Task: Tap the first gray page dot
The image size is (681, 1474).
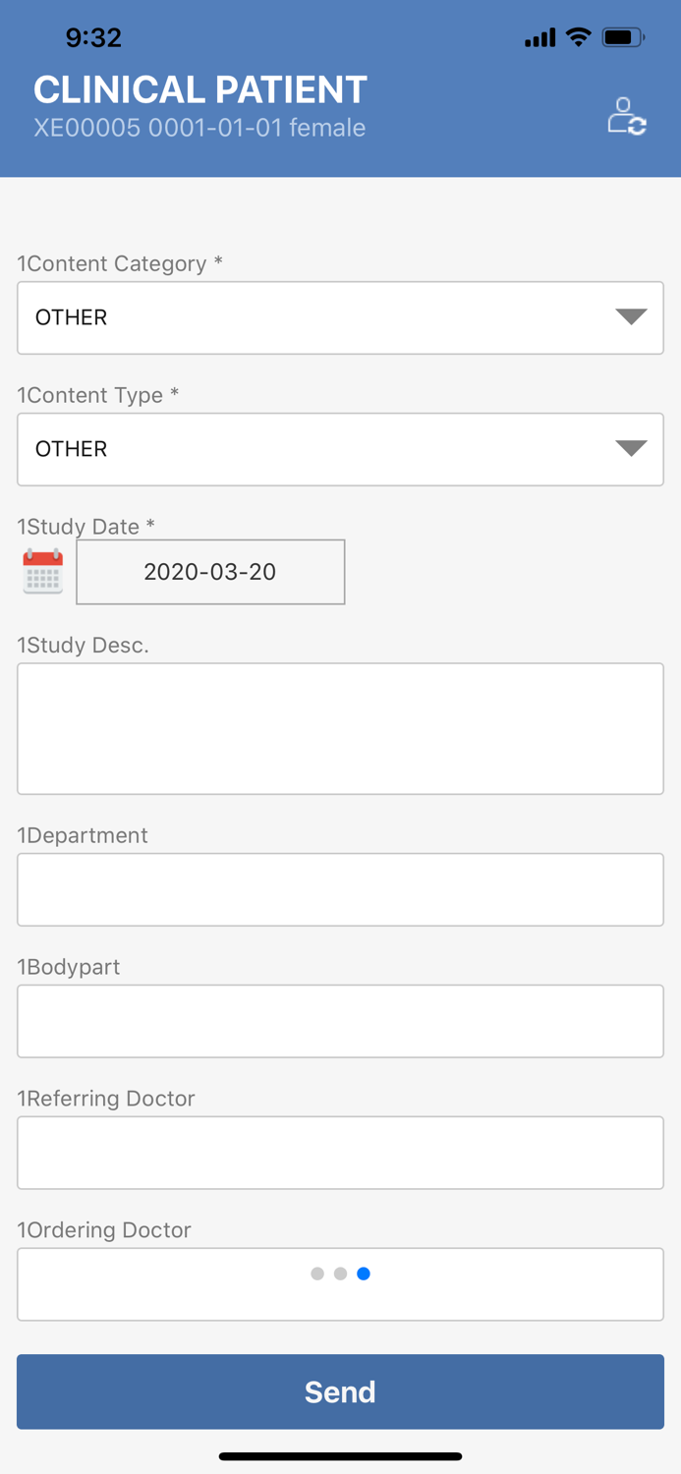Action: (317, 1274)
